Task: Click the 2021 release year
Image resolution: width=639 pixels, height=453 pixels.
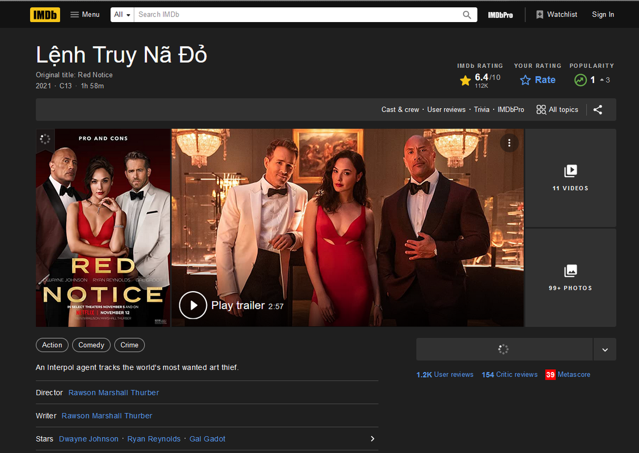Action: click(x=43, y=86)
